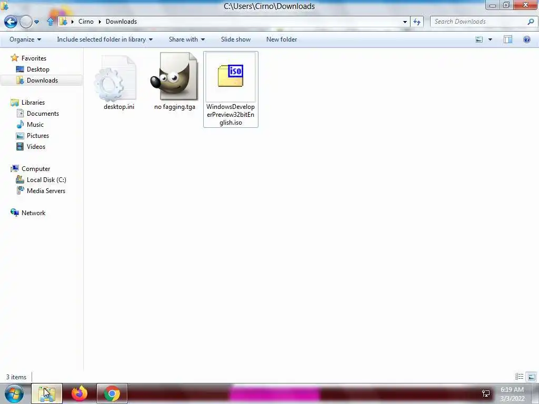Open Google Chrome from the taskbar

[x=112, y=393]
